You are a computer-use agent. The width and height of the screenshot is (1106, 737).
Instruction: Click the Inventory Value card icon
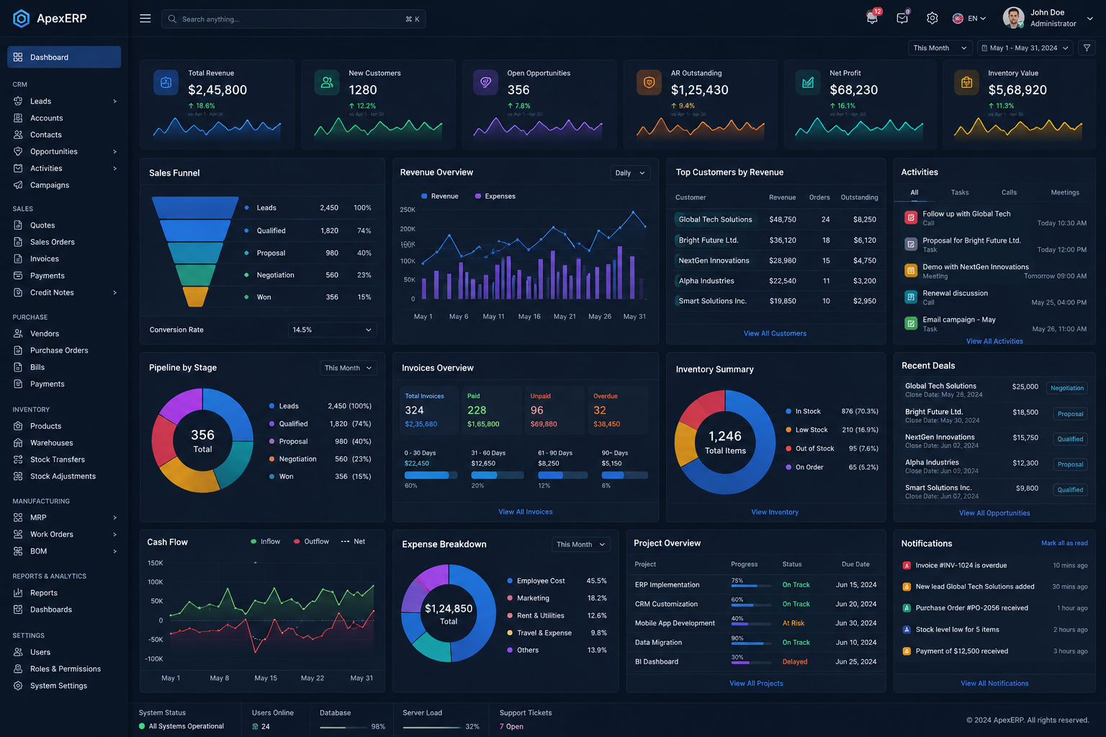coord(966,83)
